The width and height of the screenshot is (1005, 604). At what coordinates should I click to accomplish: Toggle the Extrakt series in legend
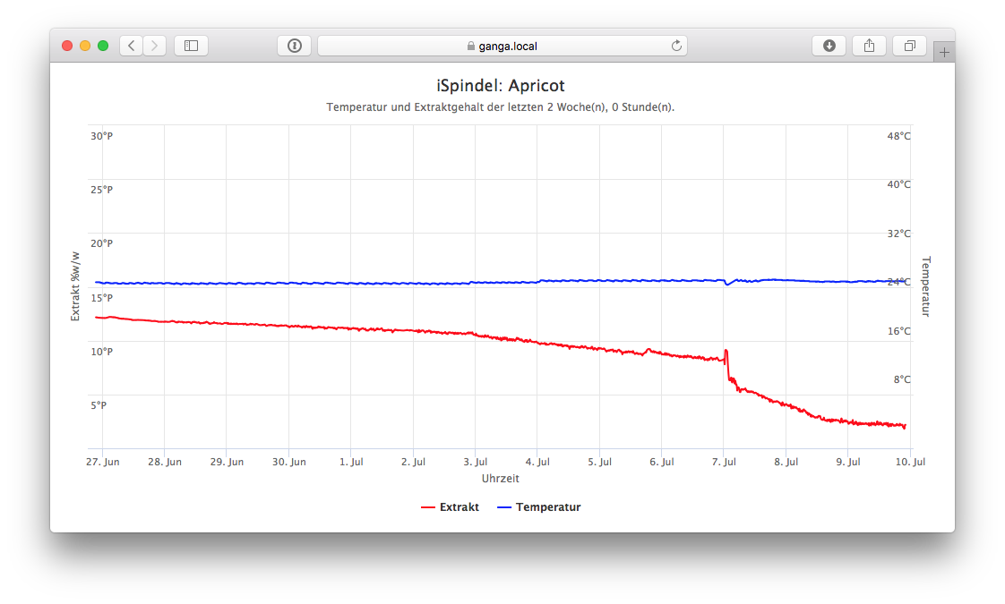click(459, 507)
